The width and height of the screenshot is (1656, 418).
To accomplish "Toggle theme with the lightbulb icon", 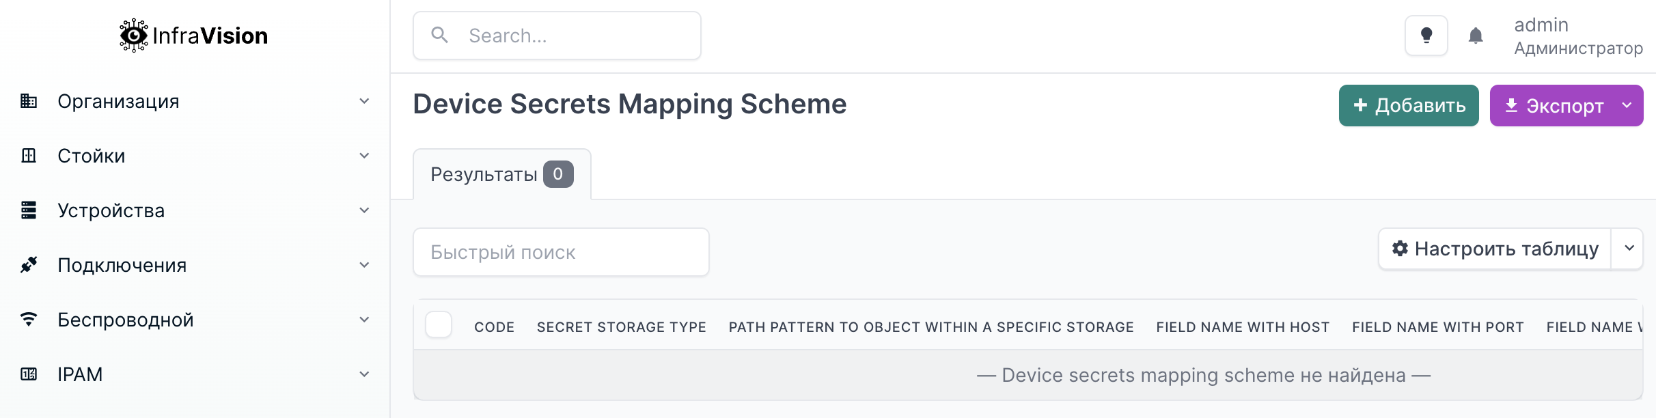I will 1426,36.
